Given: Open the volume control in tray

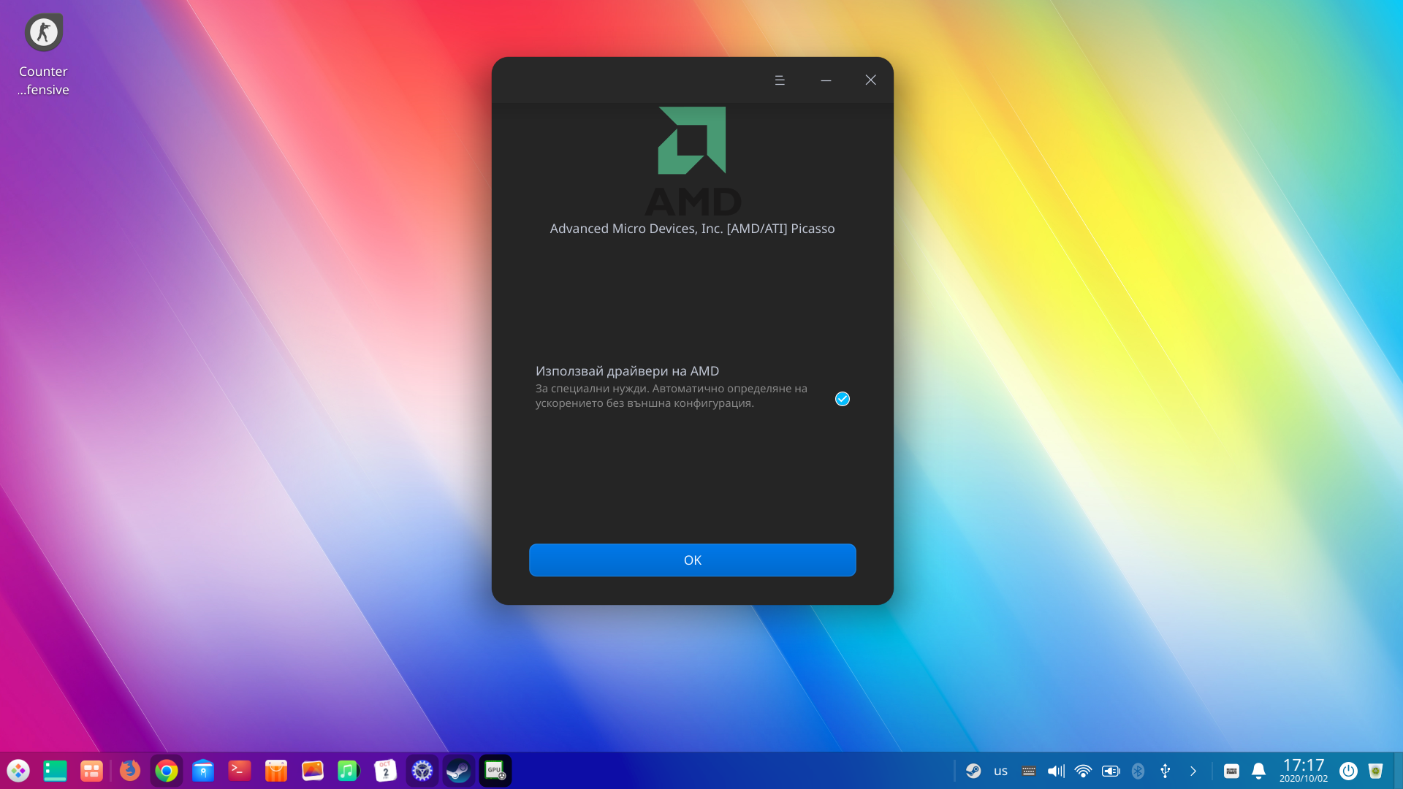Looking at the screenshot, I should click(x=1056, y=771).
